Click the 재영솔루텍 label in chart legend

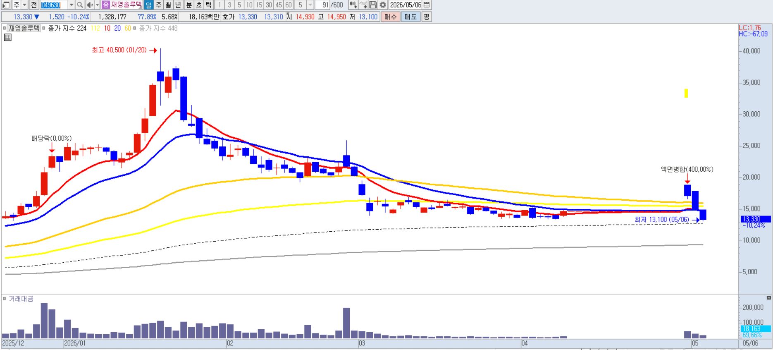24,28
